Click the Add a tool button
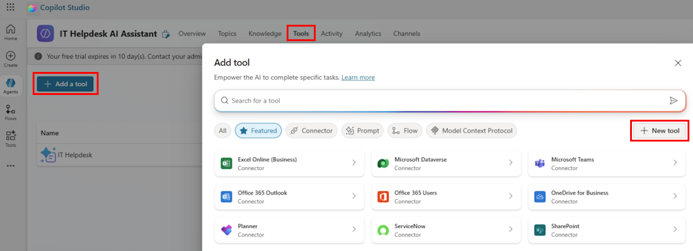 pos(65,84)
